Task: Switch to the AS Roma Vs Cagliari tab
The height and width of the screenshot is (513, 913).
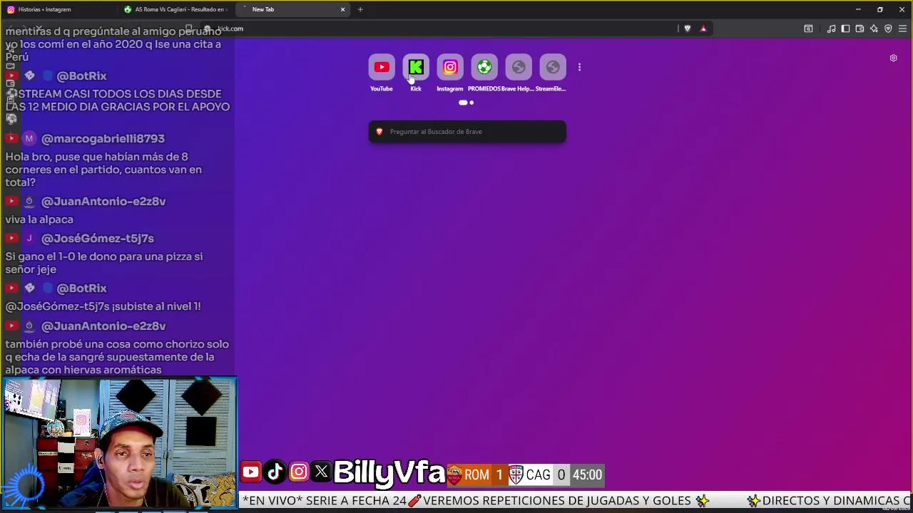Action: click(x=176, y=9)
